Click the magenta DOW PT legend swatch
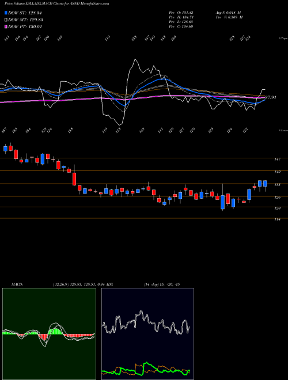Screen dimensions: 288x380 pyautogui.click(x=6, y=26)
